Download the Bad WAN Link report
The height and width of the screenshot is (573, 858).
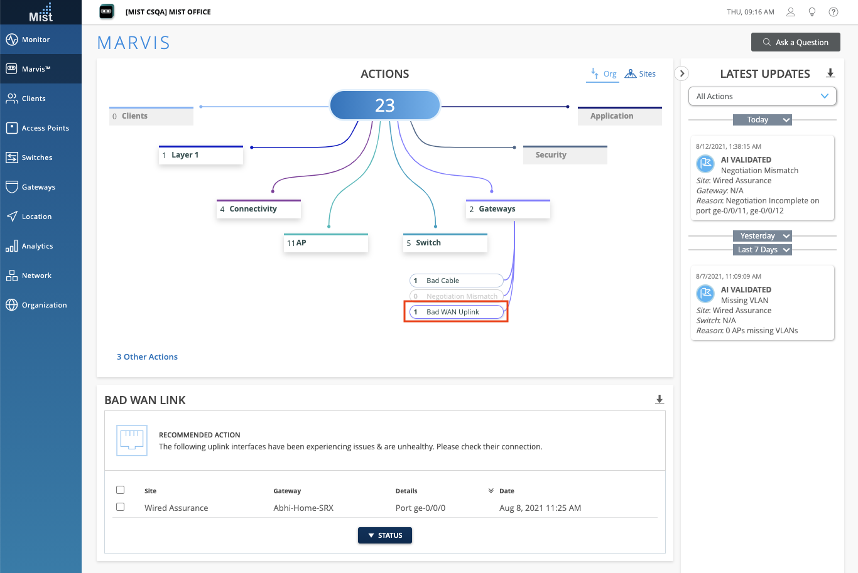pyautogui.click(x=660, y=400)
